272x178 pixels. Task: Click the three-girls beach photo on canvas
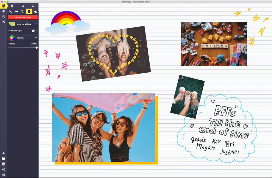point(103,128)
